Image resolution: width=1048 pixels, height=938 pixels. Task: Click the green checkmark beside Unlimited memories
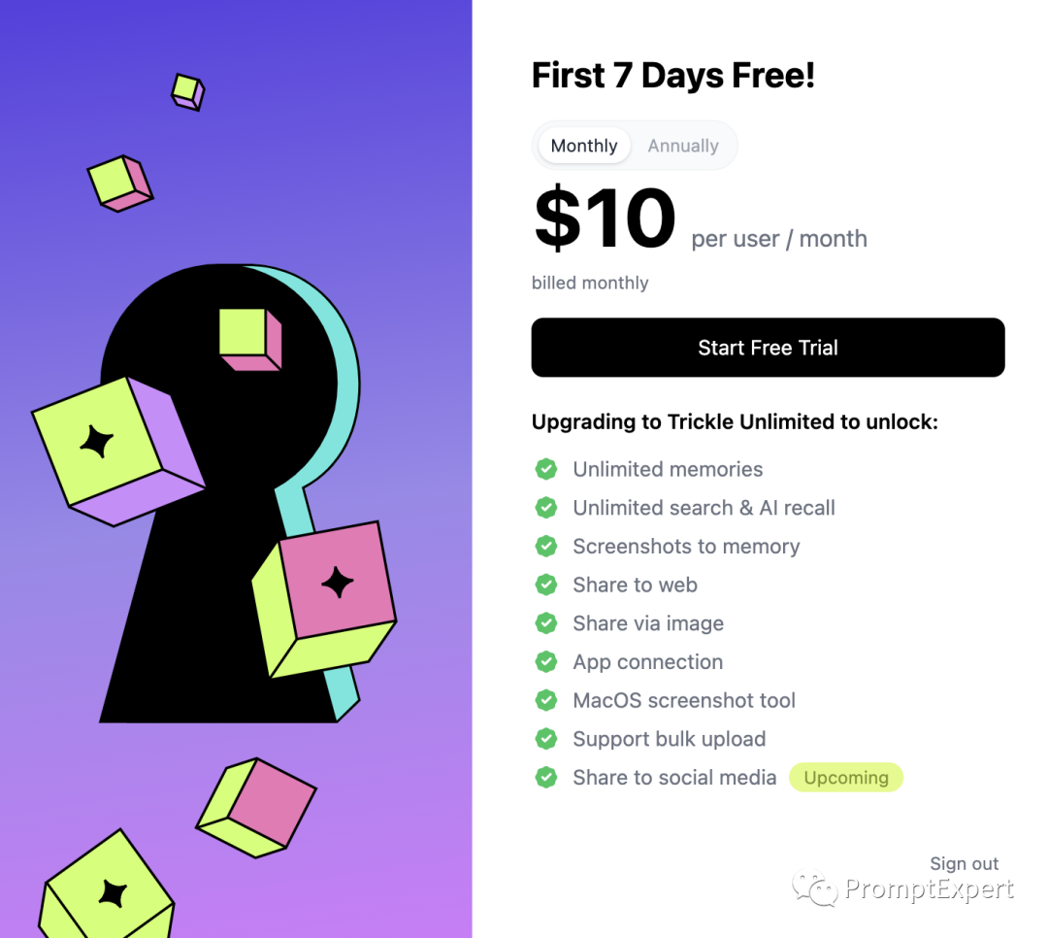(546, 469)
